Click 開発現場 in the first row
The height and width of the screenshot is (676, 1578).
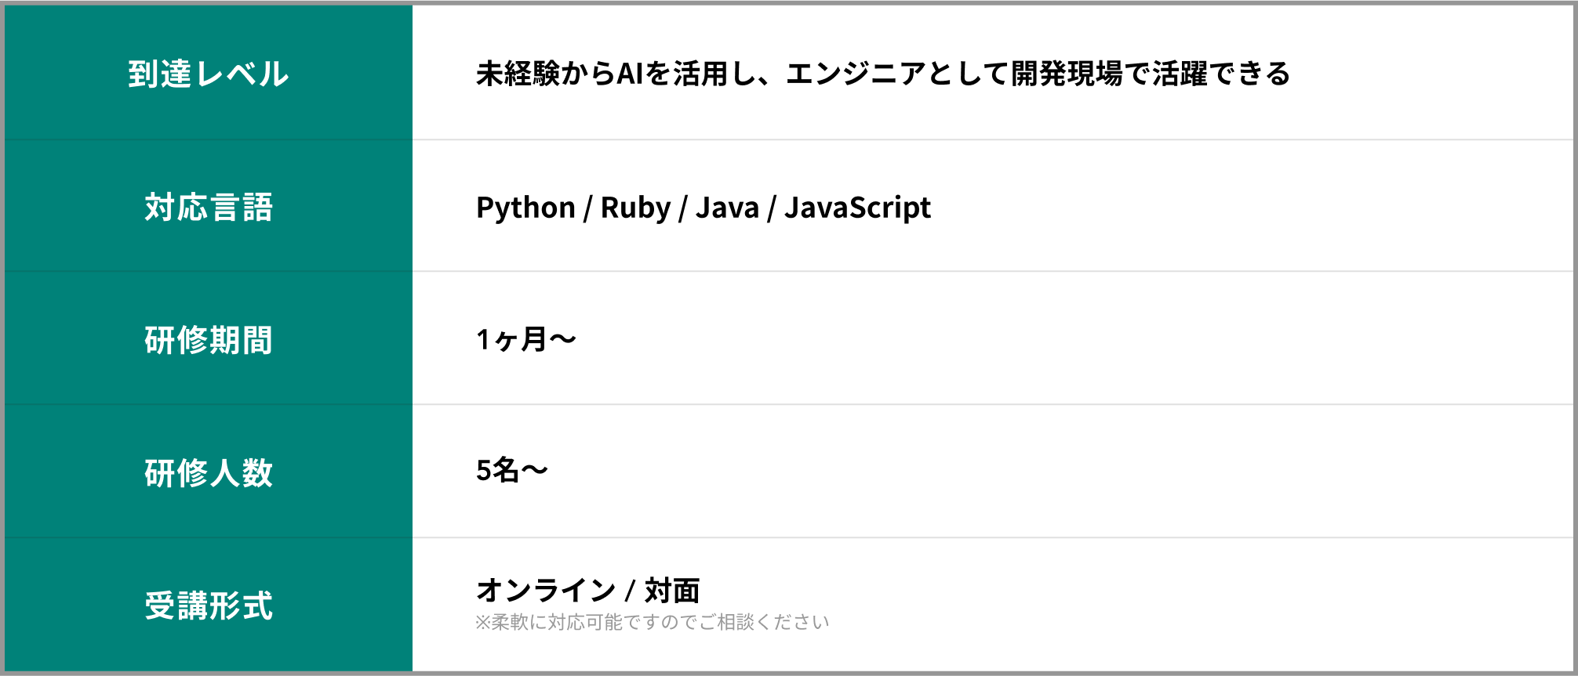coord(1067,74)
